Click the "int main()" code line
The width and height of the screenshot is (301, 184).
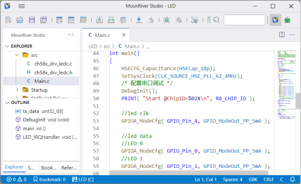pyautogui.click(x=124, y=53)
